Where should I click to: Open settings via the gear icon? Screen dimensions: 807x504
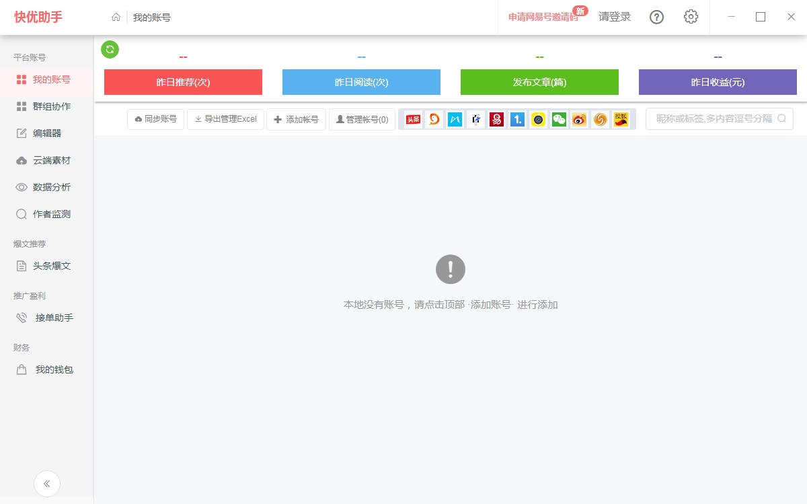pyautogui.click(x=691, y=17)
